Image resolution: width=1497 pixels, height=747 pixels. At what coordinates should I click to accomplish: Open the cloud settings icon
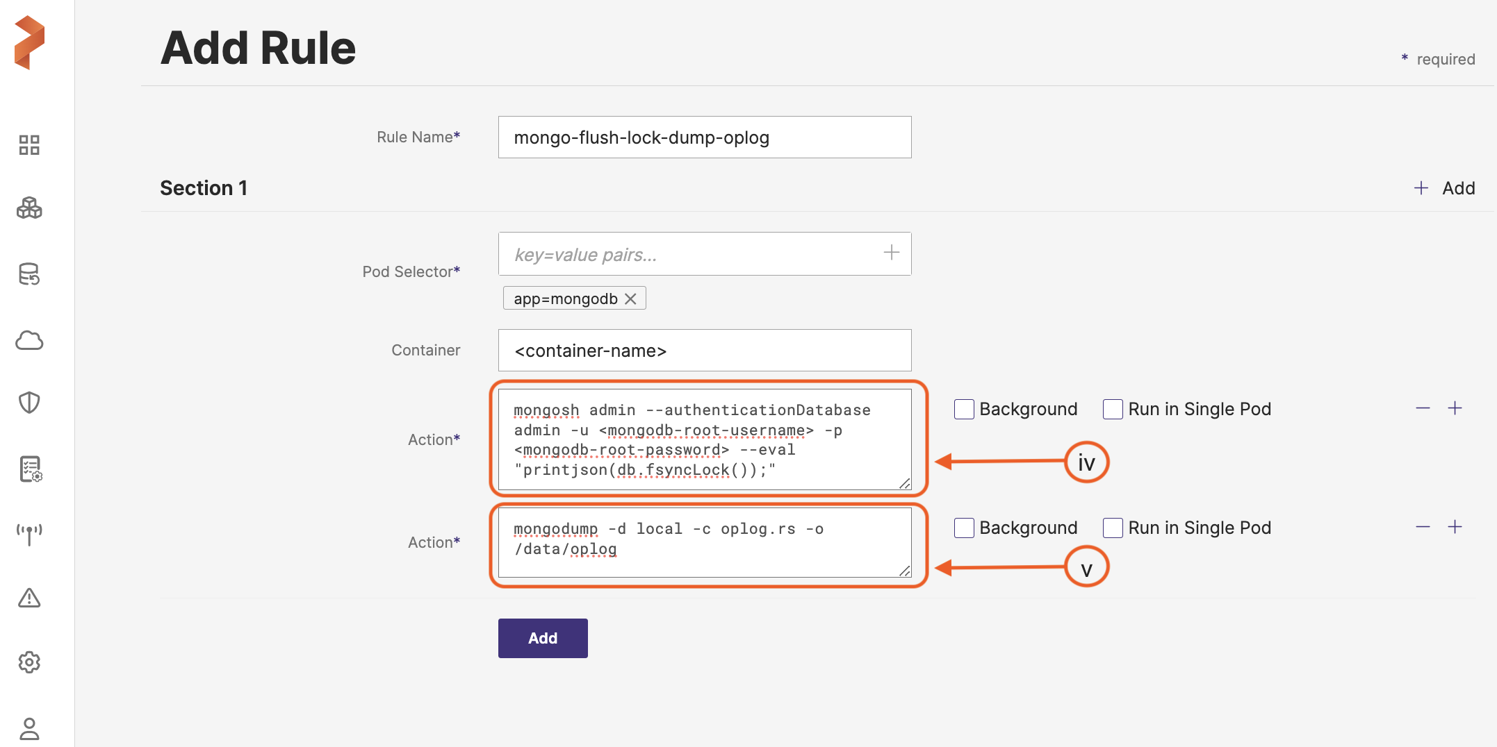coord(29,340)
